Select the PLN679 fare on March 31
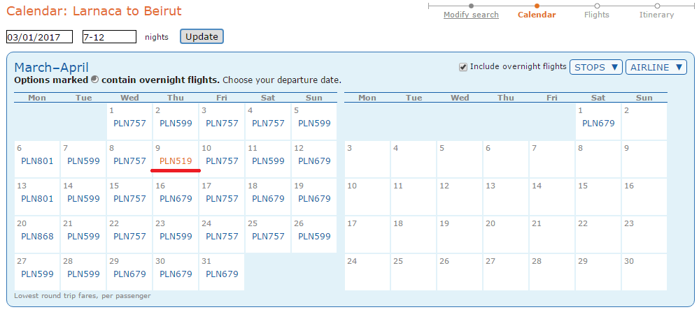The width and height of the screenshot is (699, 312). click(x=222, y=274)
